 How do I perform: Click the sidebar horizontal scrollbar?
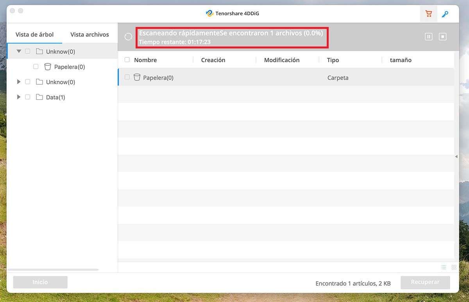pyautogui.click(x=53, y=270)
